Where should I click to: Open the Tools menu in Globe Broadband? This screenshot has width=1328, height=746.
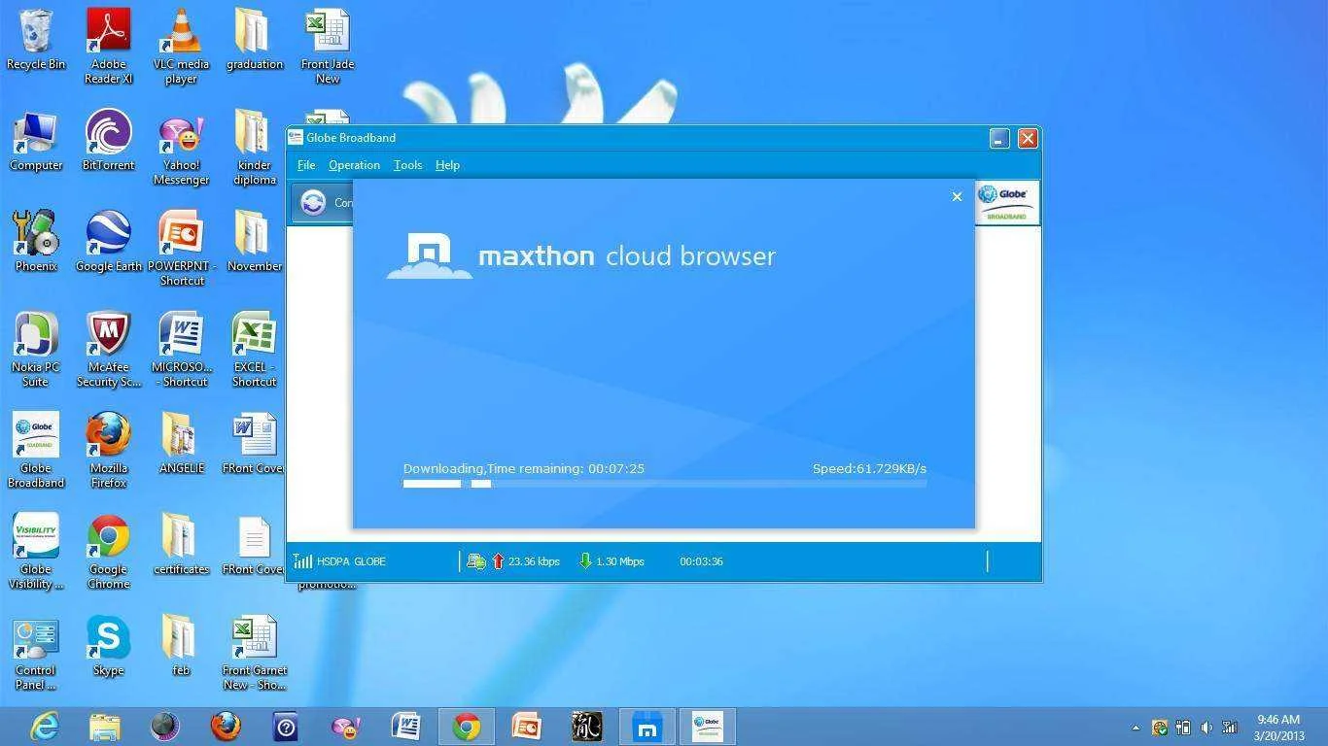point(407,165)
